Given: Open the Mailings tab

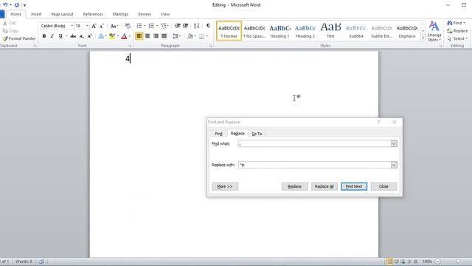Looking at the screenshot, I should point(120,14).
